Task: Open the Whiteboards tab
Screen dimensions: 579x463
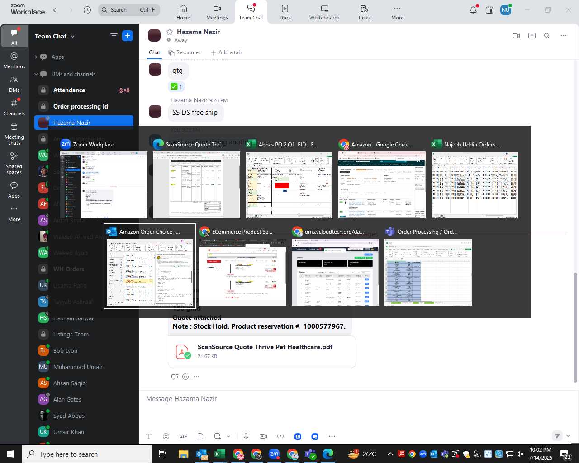Action: click(x=324, y=12)
